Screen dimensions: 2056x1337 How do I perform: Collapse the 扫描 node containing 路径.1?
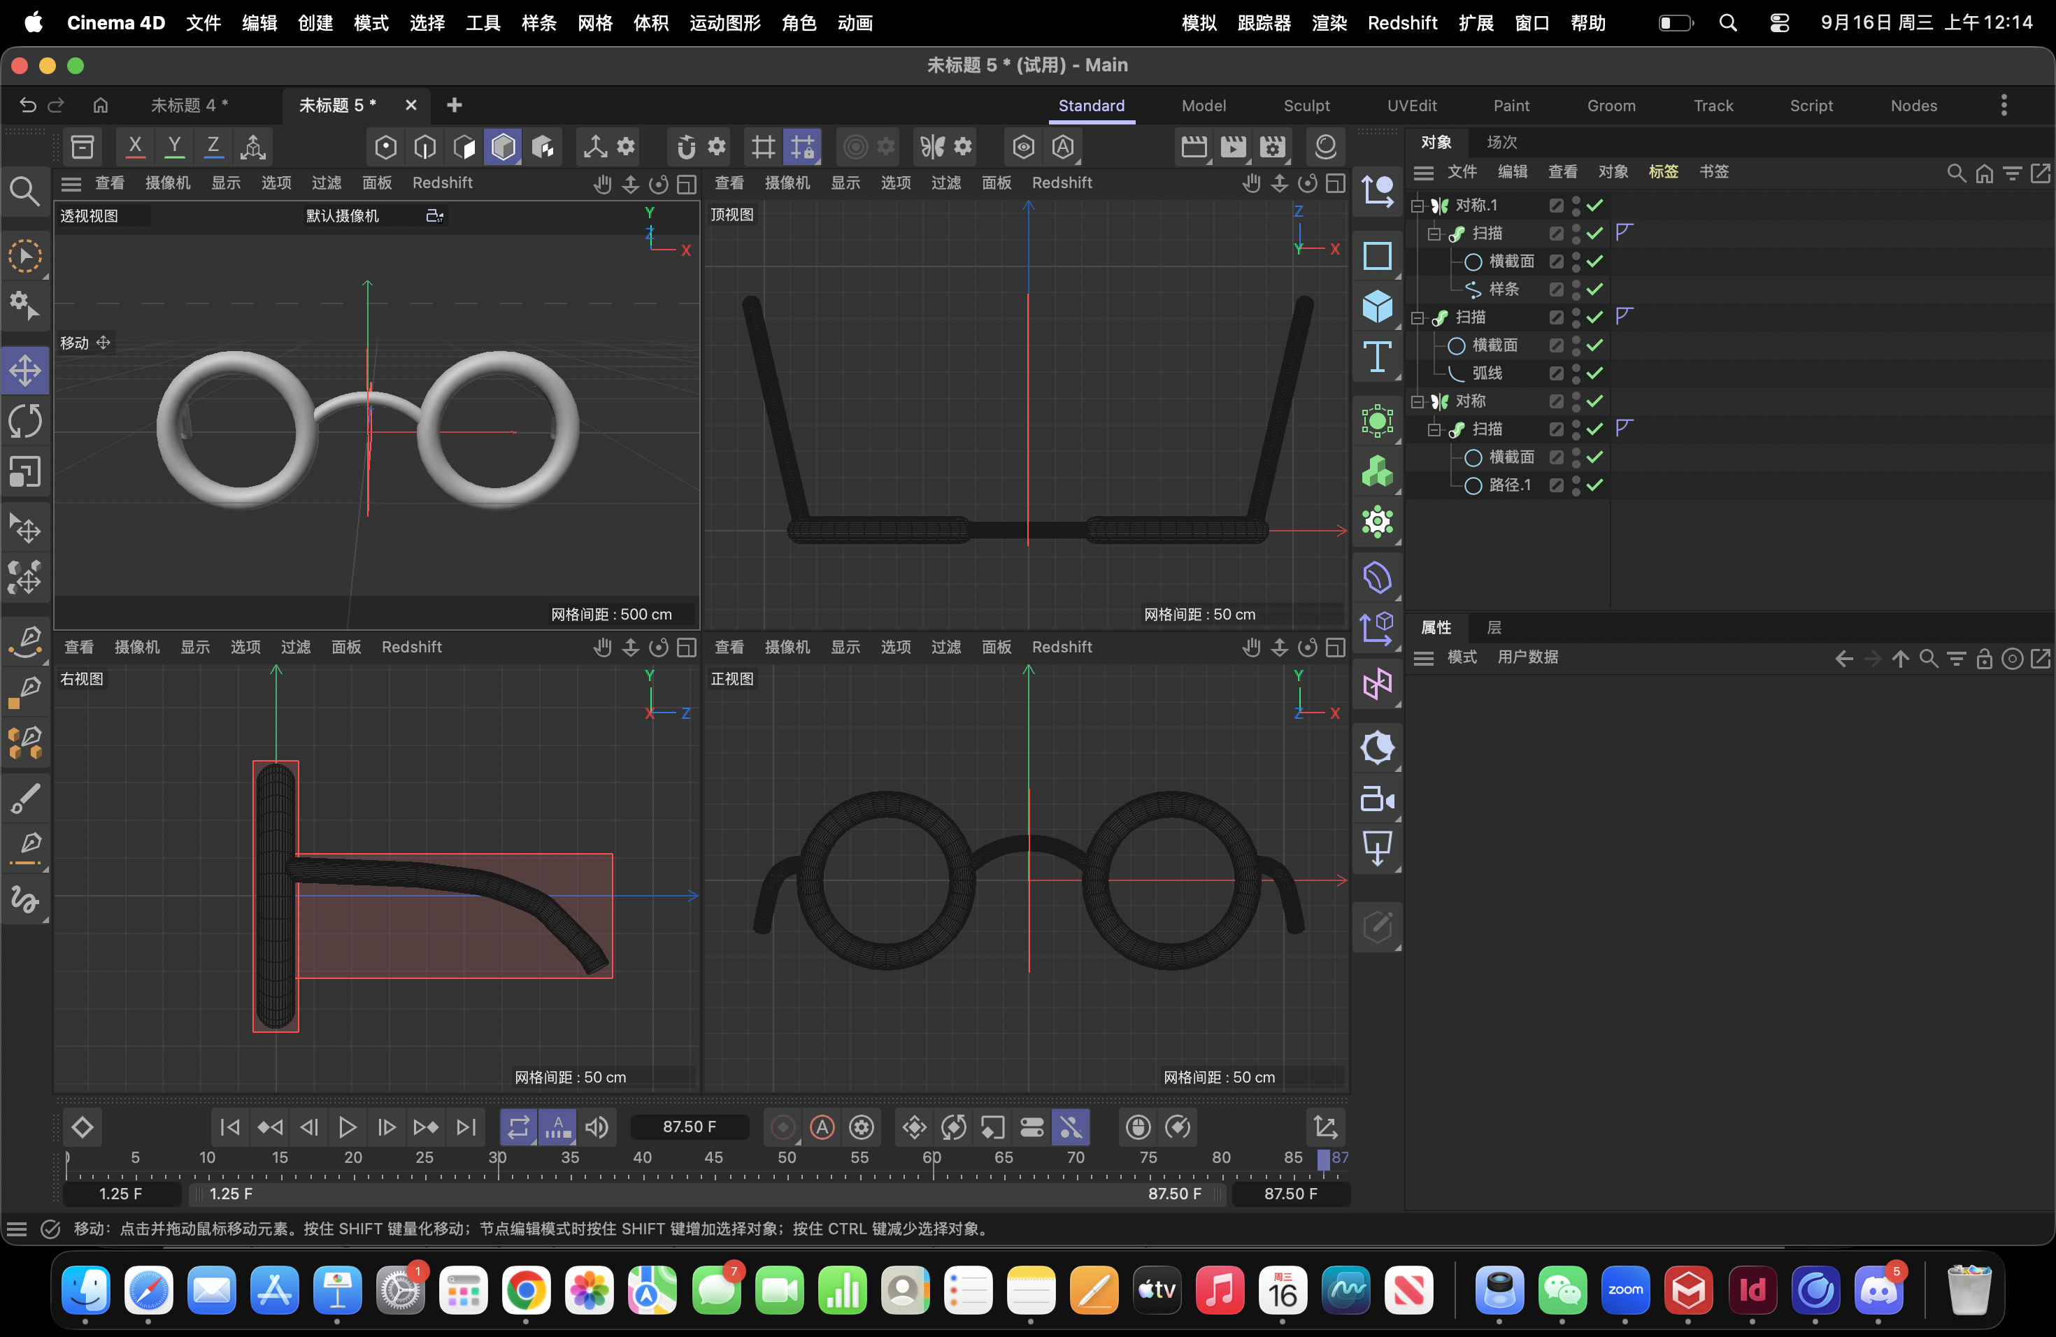(x=1435, y=429)
